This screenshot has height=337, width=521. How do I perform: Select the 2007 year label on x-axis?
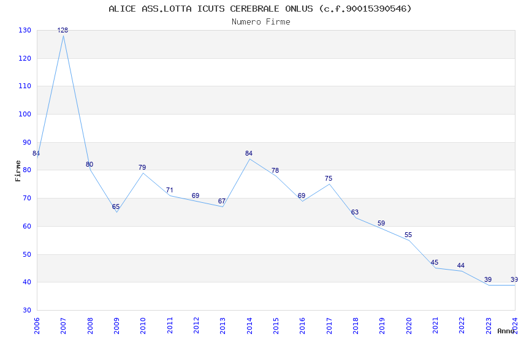tap(63, 325)
